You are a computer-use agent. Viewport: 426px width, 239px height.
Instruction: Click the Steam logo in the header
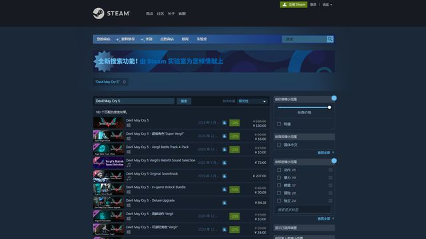111,13
